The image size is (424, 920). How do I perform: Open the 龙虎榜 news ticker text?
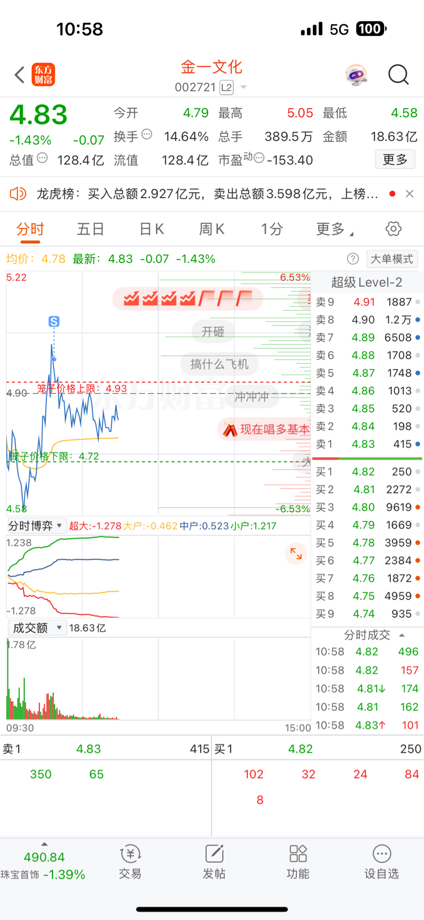click(x=207, y=194)
